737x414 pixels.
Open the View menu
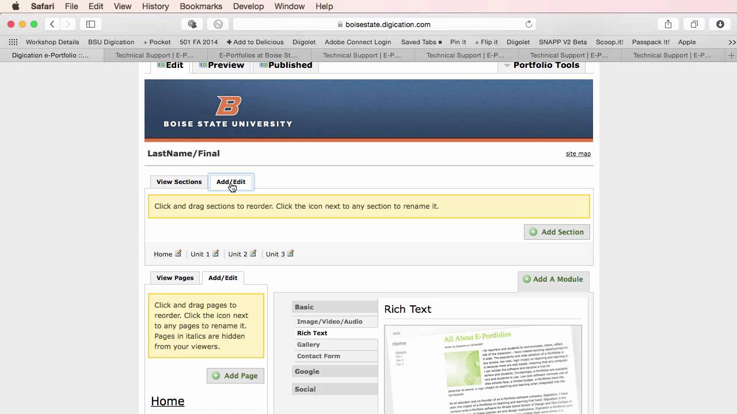122,6
